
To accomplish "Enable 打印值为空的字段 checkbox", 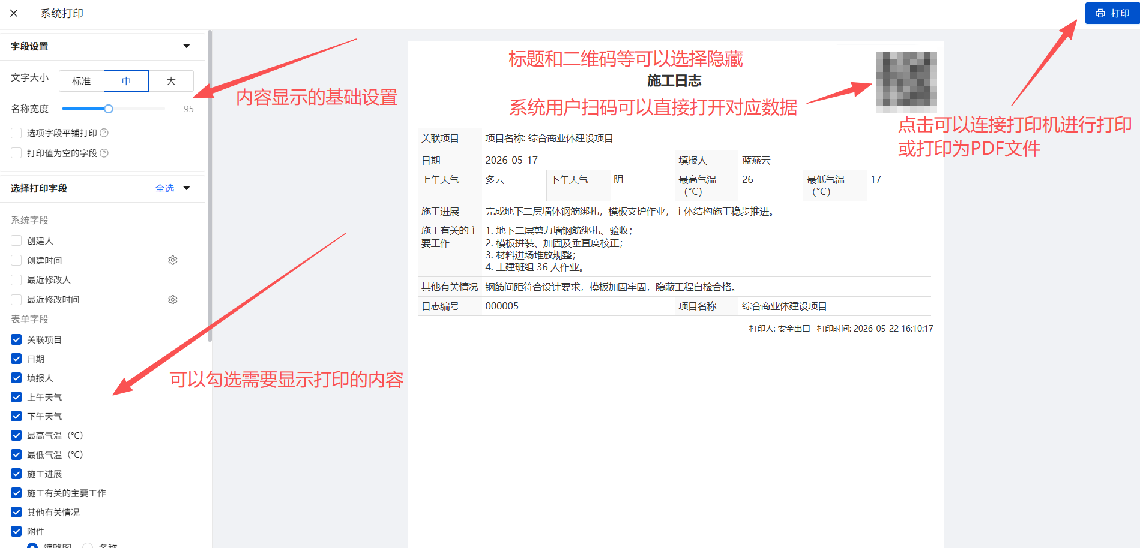I will pos(16,153).
